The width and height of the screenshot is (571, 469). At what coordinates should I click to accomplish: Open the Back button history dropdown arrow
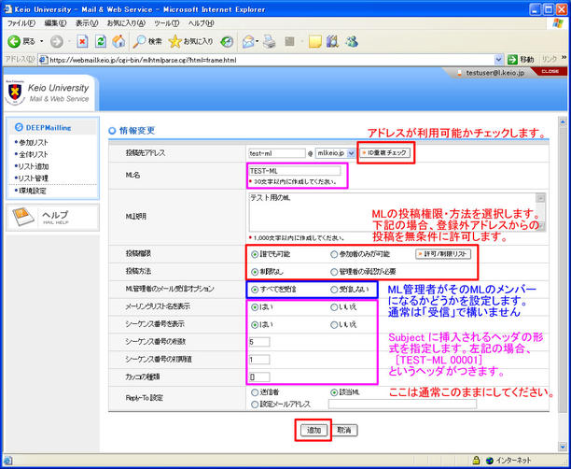[41, 41]
